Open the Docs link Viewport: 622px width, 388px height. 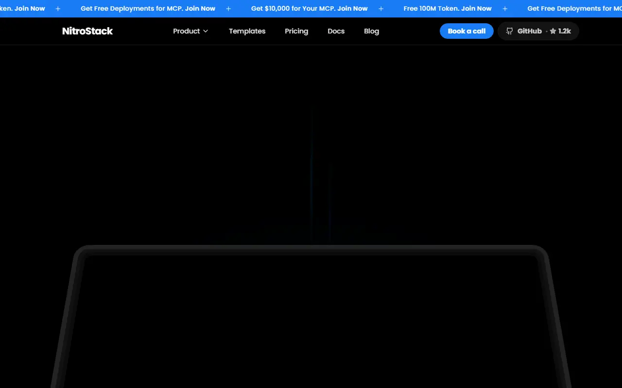coord(336,31)
